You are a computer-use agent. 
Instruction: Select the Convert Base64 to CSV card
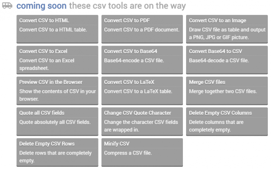(x=227, y=60)
